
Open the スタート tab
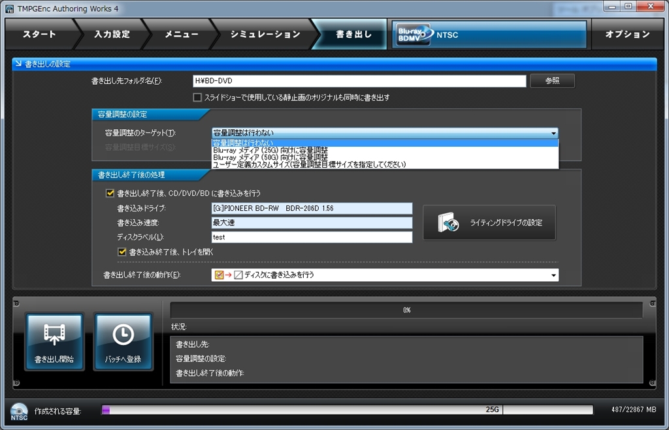click(x=40, y=34)
